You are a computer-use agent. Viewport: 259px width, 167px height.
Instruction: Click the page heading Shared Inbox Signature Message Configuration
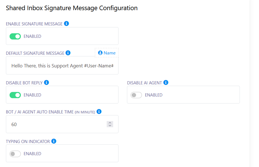click(72, 8)
